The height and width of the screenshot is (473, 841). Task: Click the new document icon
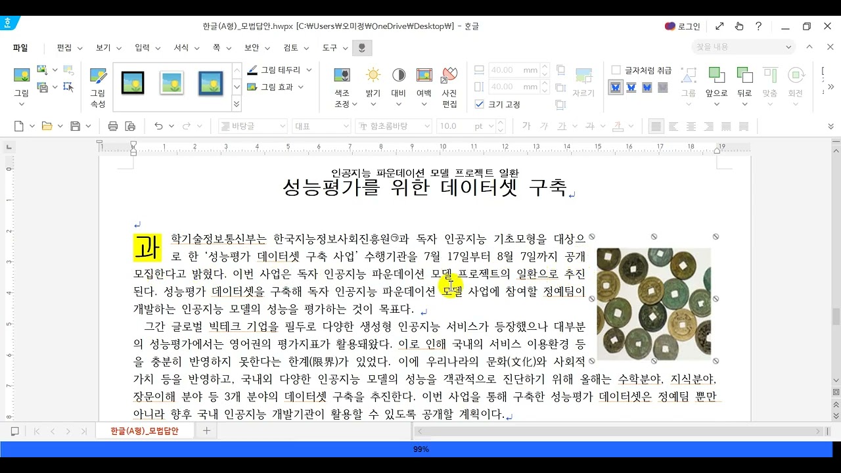coord(18,126)
